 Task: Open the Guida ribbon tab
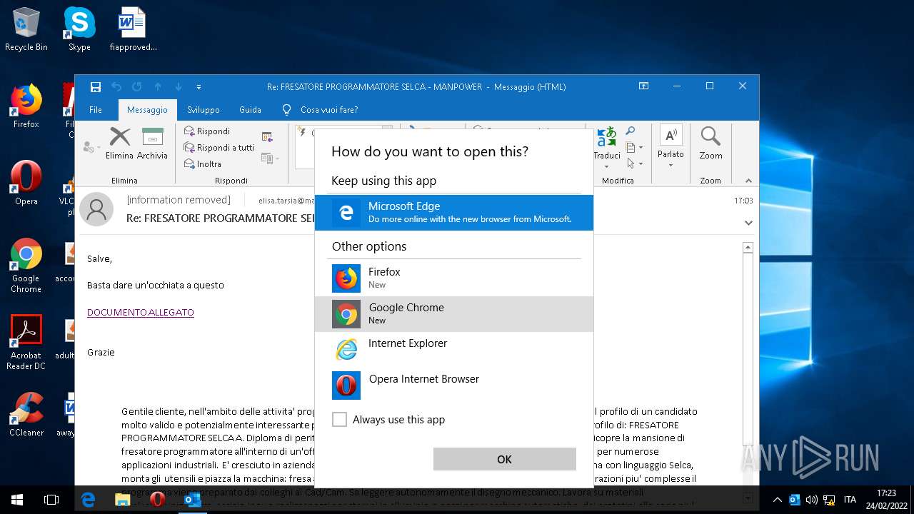point(250,110)
